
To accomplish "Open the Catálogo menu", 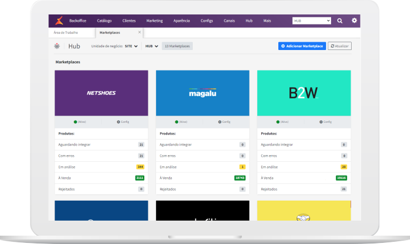I will coord(104,21).
